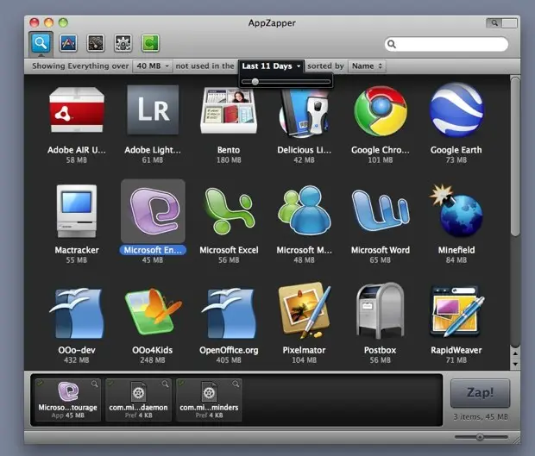Viewport: 535px width, 456px height.
Task: Click the "3 items, 45 MB" summary text
Action: [481, 417]
